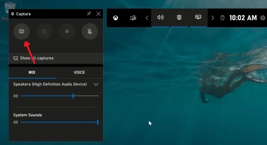Expand the Speakers device dropdown

[x=96, y=84]
